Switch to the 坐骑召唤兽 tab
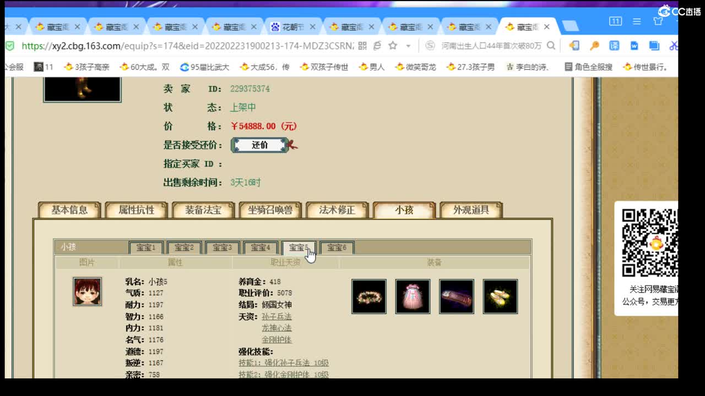This screenshot has height=396, width=705. click(270, 210)
